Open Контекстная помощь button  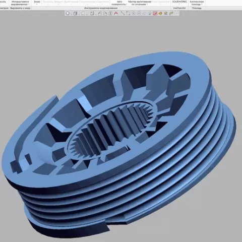(197, 3)
